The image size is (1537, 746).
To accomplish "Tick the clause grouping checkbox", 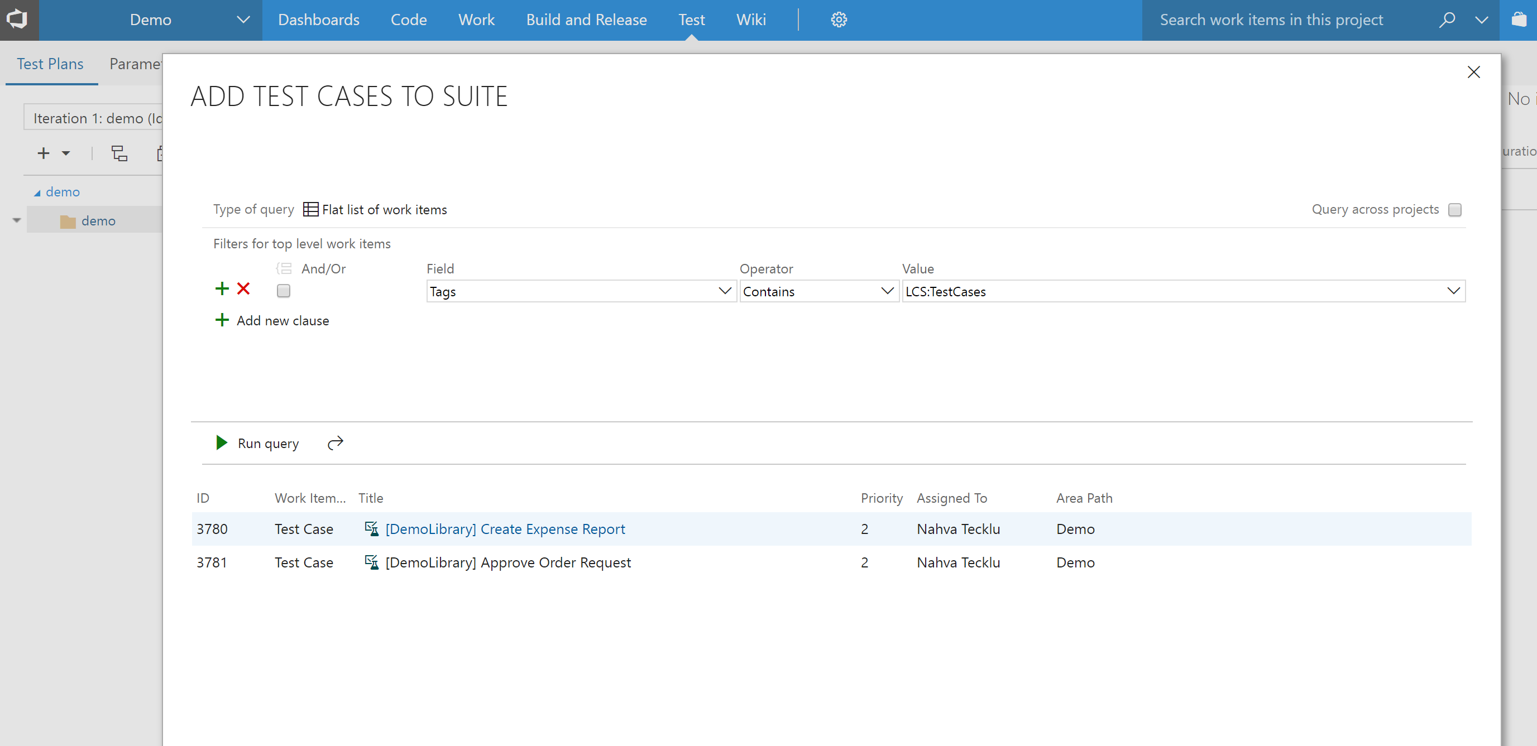I will click(x=284, y=291).
